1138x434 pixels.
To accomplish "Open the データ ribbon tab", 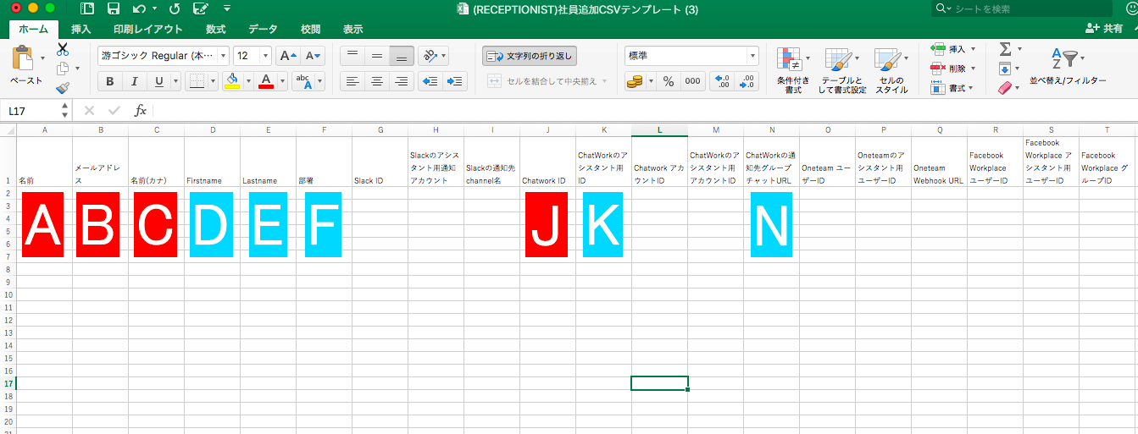I will (263, 29).
